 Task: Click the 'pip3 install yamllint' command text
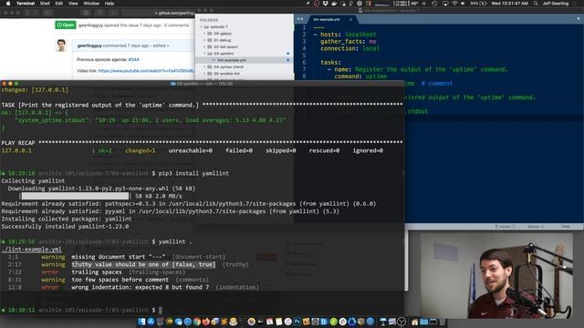coord(193,173)
